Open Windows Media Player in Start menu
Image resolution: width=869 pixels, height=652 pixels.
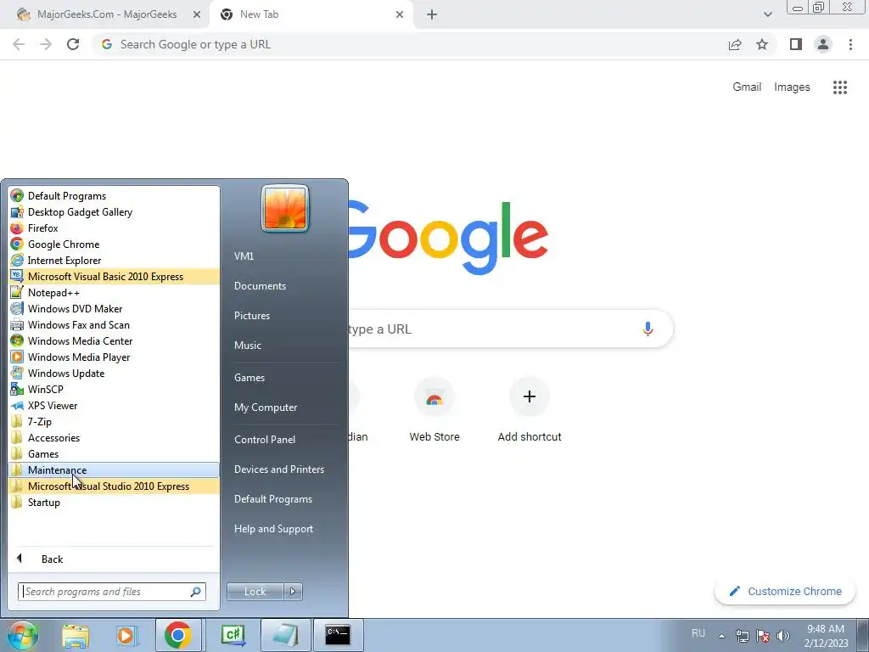coord(114,357)
